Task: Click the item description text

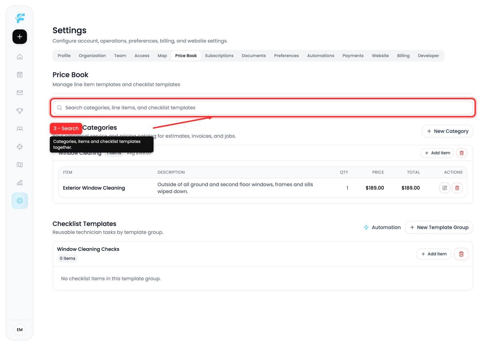Action: tap(235, 188)
